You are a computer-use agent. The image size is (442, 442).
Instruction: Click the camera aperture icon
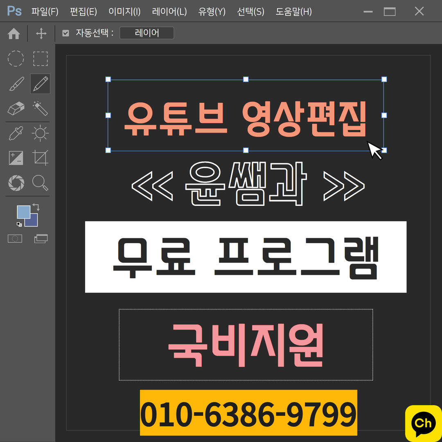point(16,183)
